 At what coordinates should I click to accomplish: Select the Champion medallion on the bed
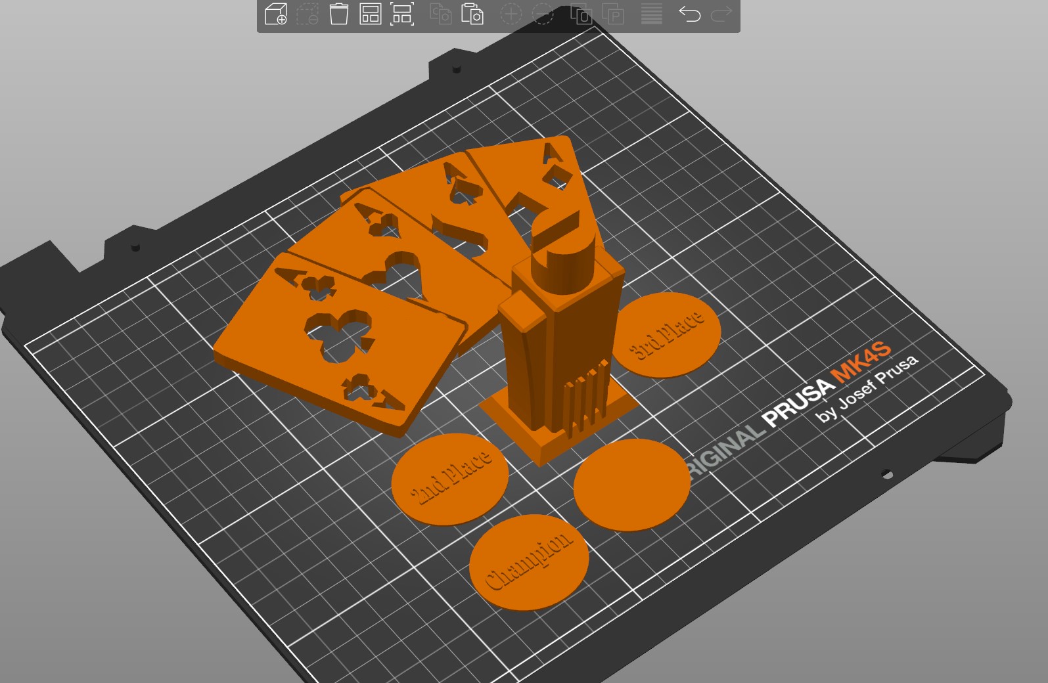pos(529,562)
